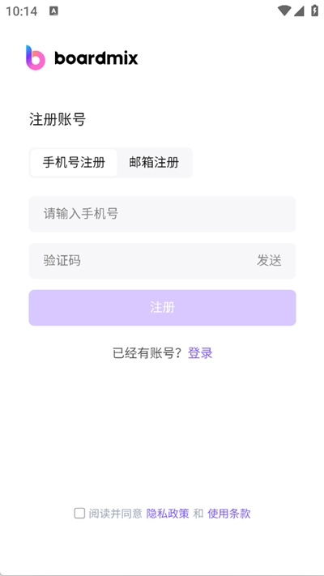Viewport: 324px width, 576px height.
Task: Tap the purple 注册 button
Action: click(162, 308)
